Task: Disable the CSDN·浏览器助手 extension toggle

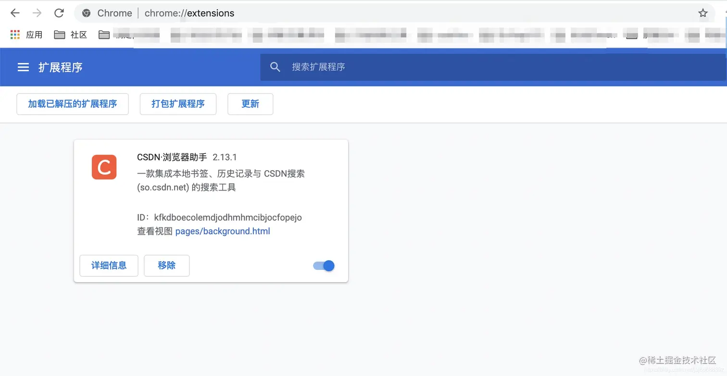Action: pos(324,265)
